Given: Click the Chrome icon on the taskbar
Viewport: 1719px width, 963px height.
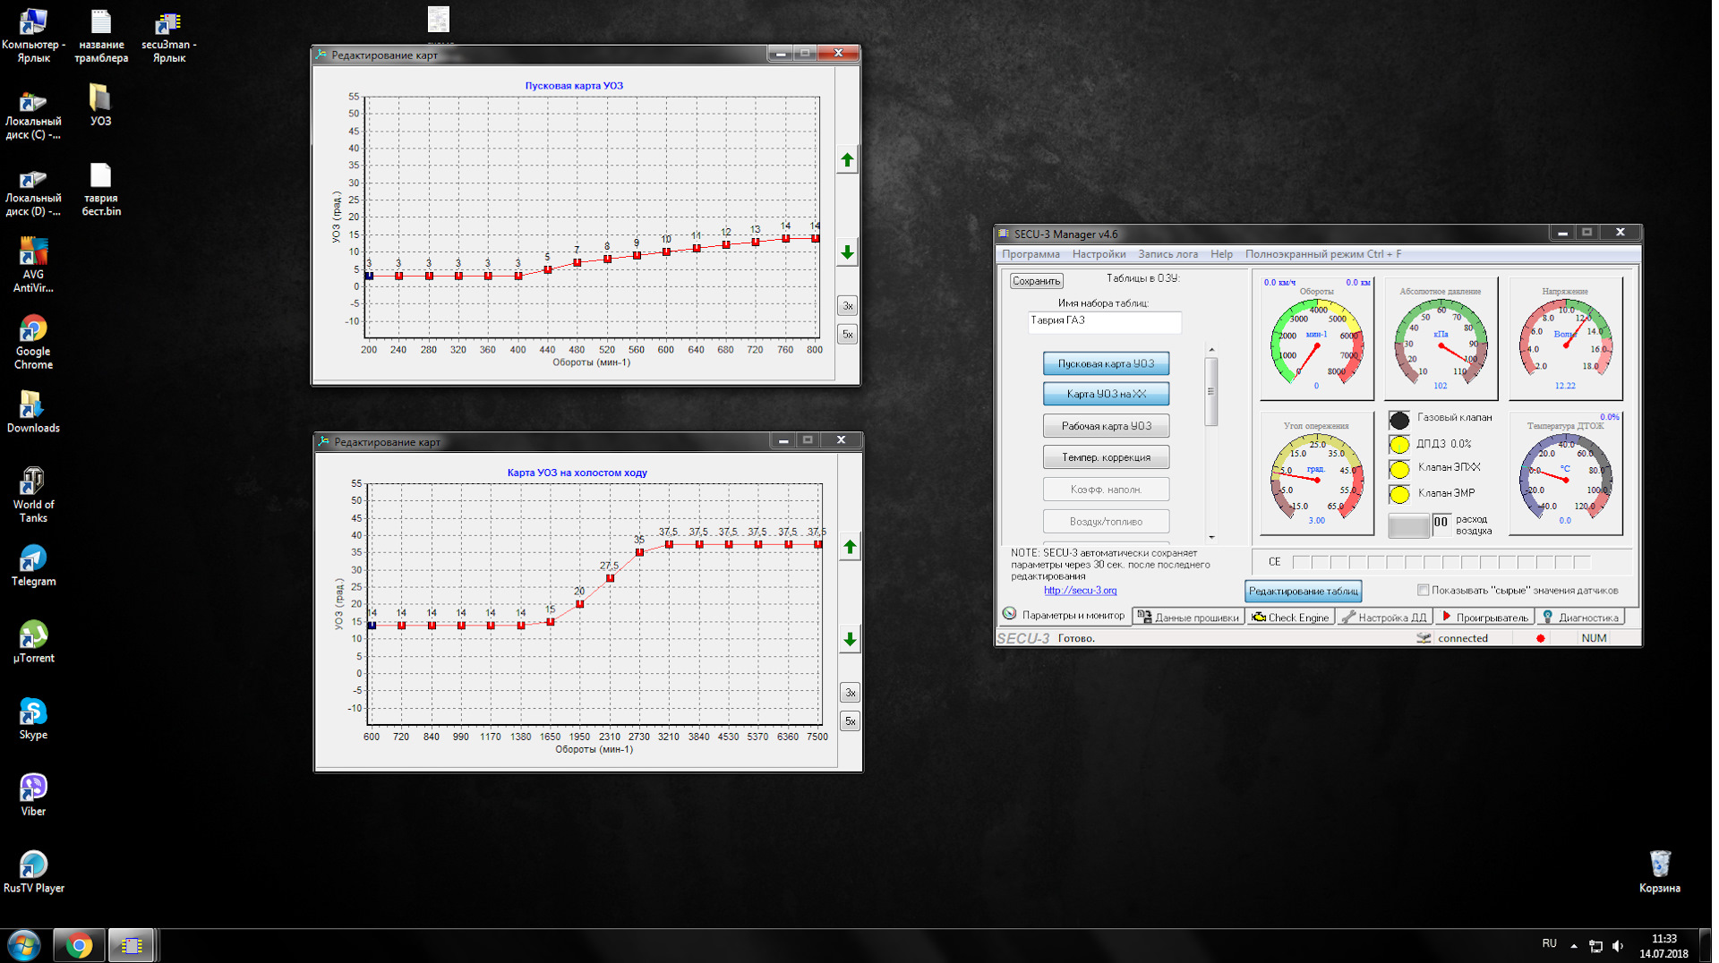Looking at the screenshot, I should (x=79, y=945).
